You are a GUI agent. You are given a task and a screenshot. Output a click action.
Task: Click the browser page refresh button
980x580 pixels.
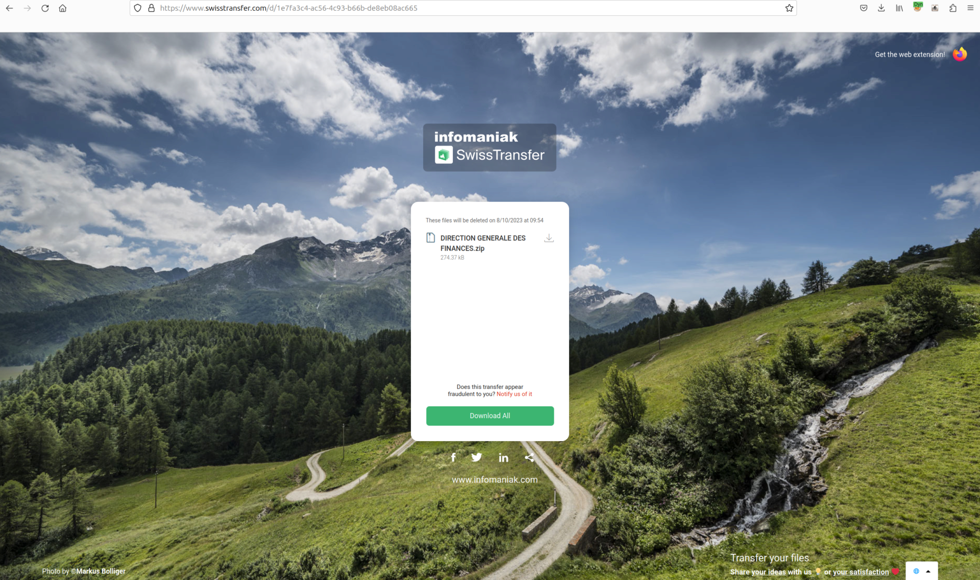44,8
